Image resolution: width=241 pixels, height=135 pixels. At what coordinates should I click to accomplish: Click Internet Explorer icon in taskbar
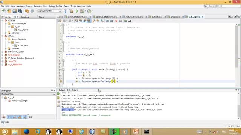tap(81, 132)
